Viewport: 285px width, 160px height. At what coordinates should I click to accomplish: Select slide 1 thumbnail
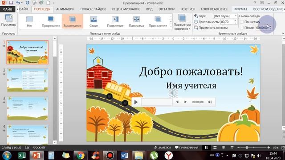pos(28,52)
